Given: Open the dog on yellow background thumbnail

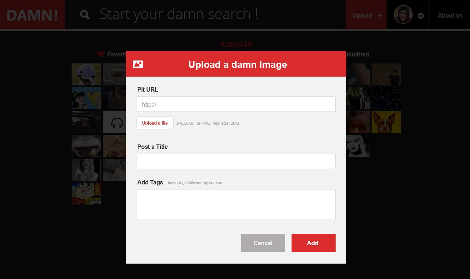Looking at the screenshot, I should 386,122.
